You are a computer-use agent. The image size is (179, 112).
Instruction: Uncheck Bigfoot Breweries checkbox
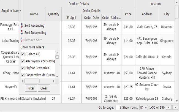pyautogui.click(x=23, y=68)
